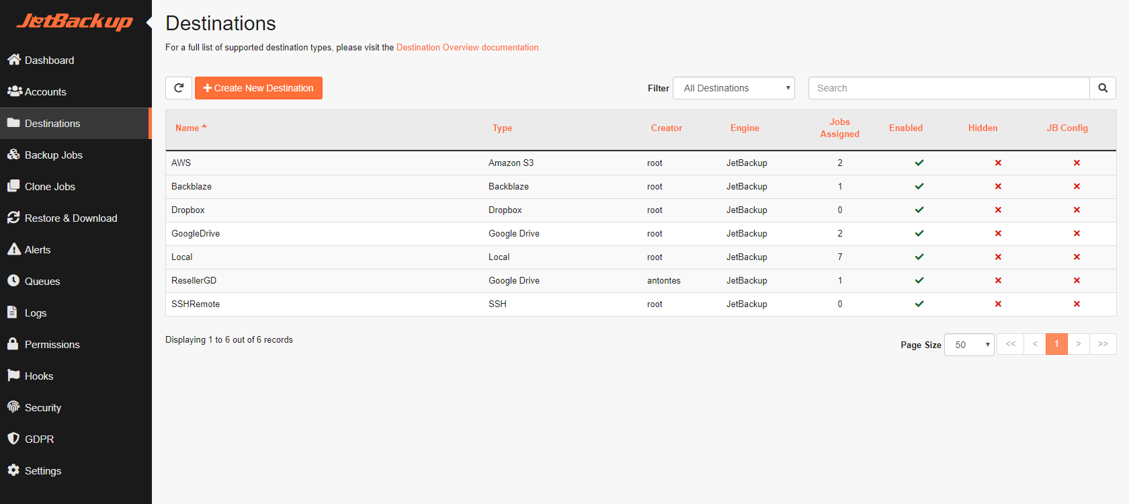The height and width of the screenshot is (504, 1129).
Task: Click the Local destination name
Action: 181,257
